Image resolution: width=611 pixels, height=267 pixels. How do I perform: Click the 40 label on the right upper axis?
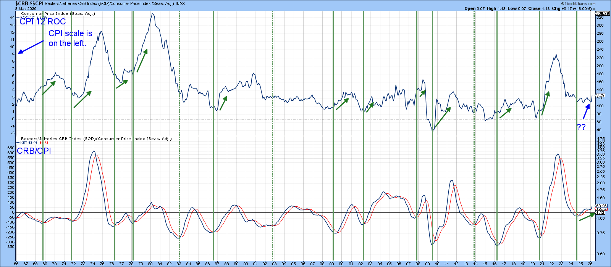point(599,130)
